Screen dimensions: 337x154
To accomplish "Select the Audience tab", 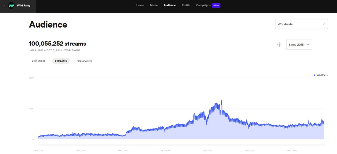I will [170, 5].
